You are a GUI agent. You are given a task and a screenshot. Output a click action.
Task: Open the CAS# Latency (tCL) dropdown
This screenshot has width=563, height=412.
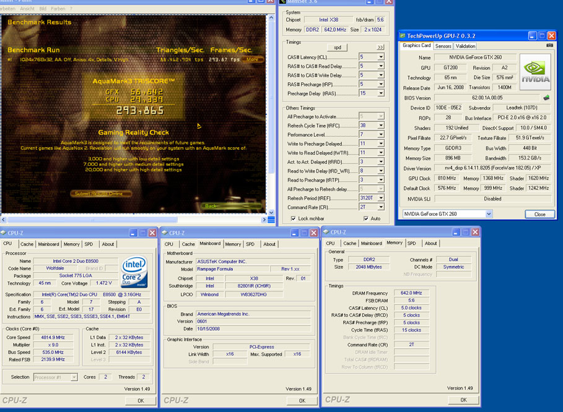[x=381, y=57]
